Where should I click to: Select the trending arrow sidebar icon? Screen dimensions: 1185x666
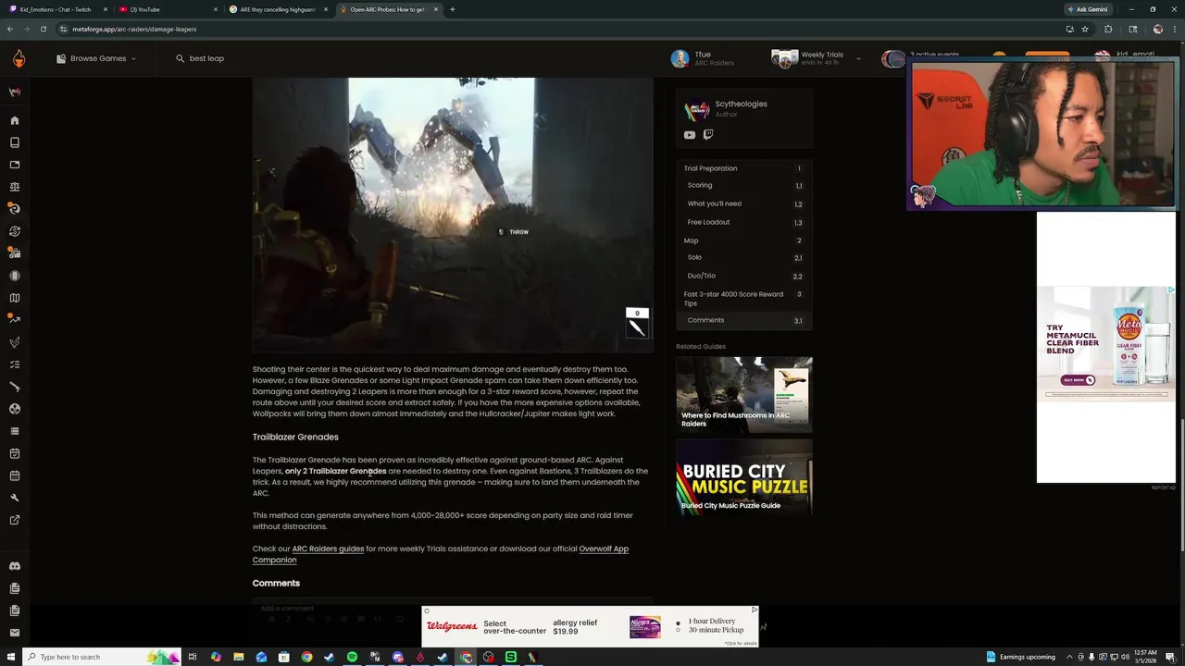(x=14, y=320)
